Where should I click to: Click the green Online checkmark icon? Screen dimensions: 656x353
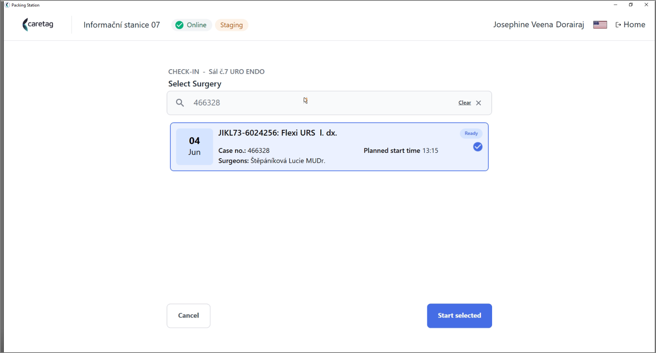click(x=179, y=25)
